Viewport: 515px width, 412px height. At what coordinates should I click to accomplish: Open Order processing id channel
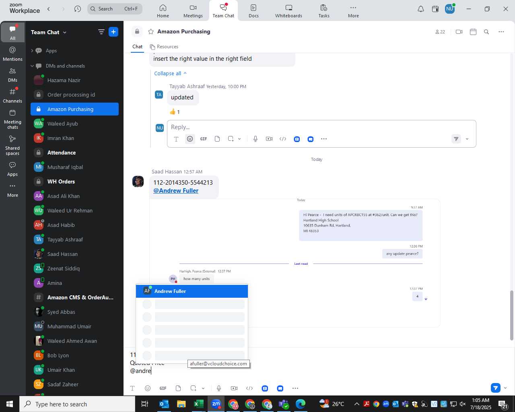[x=74, y=95]
